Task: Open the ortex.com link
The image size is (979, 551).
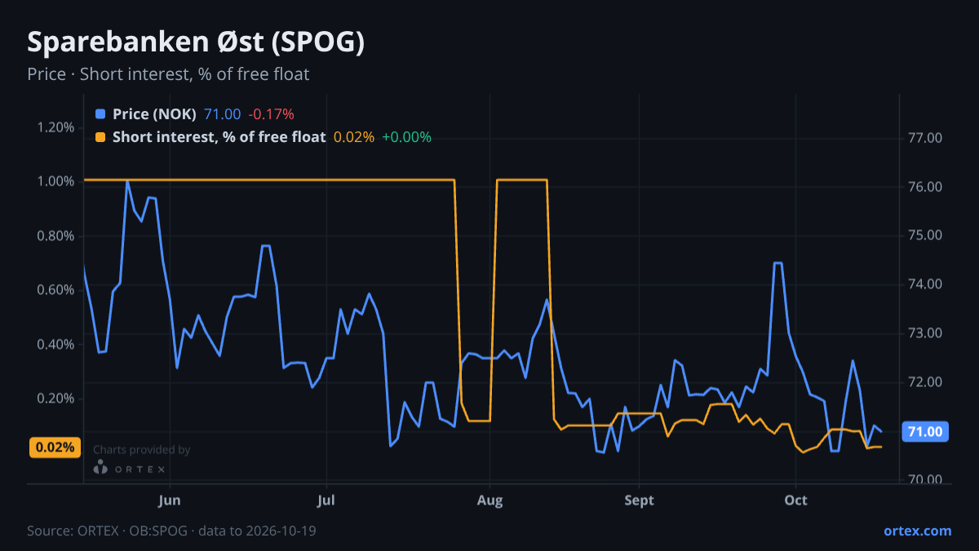Action: pos(917,531)
